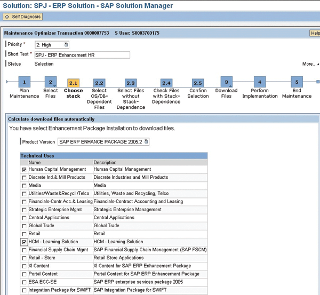Click description 'Strategic Enterprise Management'
Image resolution: width=320 pixels, height=295 pixels.
click(127, 210)
